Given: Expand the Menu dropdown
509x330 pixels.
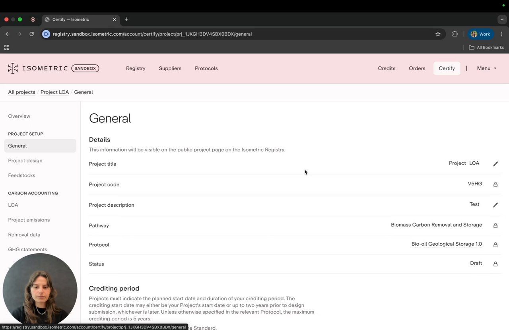Looking at the screenshot, I should (x=486, y=68).
